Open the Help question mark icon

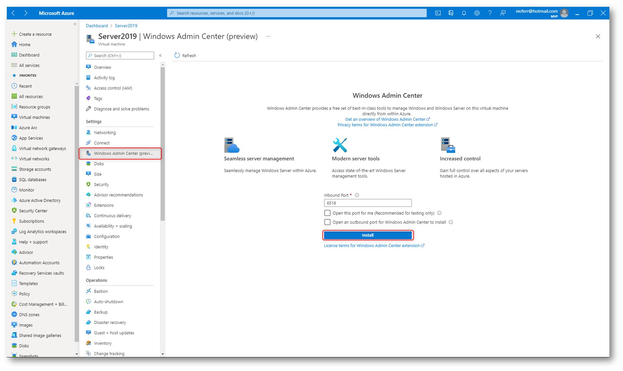pyautogui.click(x=490, y=13)
